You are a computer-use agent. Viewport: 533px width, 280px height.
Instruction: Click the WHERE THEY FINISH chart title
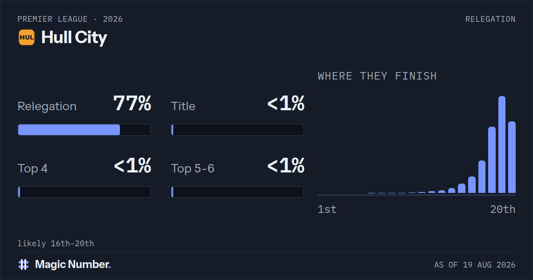(x=378, y=76)
